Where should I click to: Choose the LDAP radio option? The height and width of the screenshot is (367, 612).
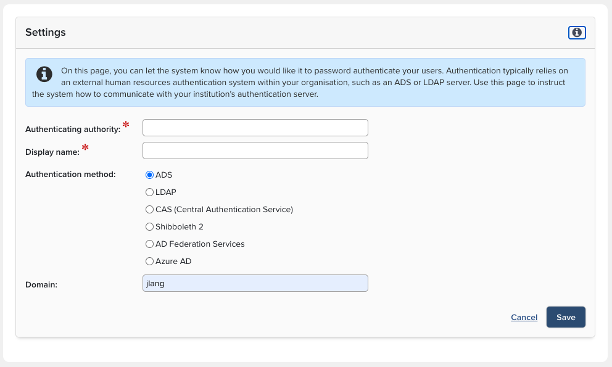[149, 192]
